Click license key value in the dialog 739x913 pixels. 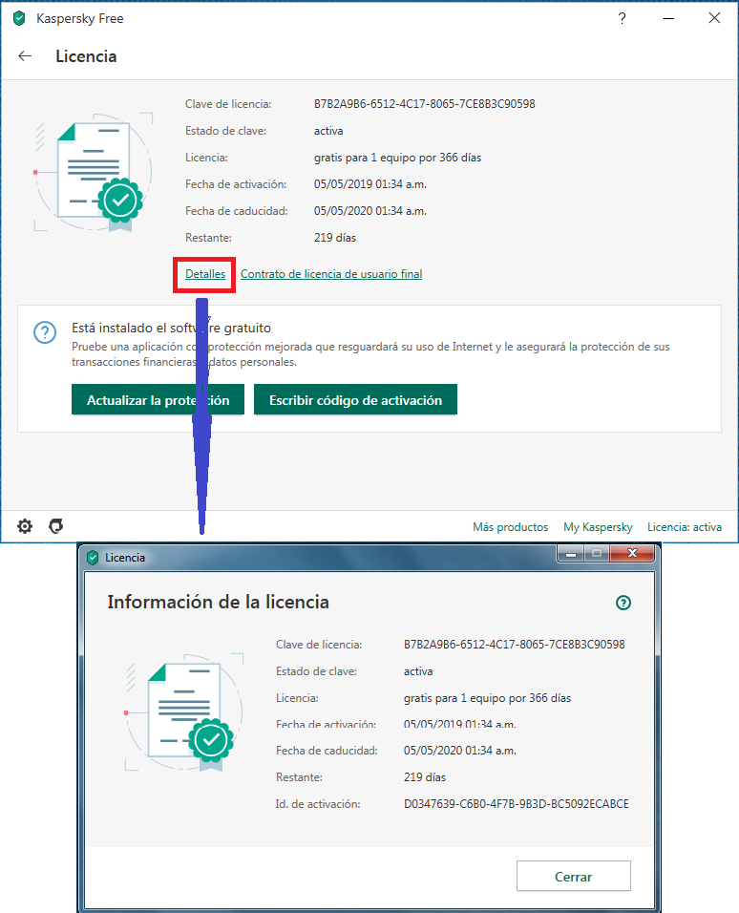[515, 644]
